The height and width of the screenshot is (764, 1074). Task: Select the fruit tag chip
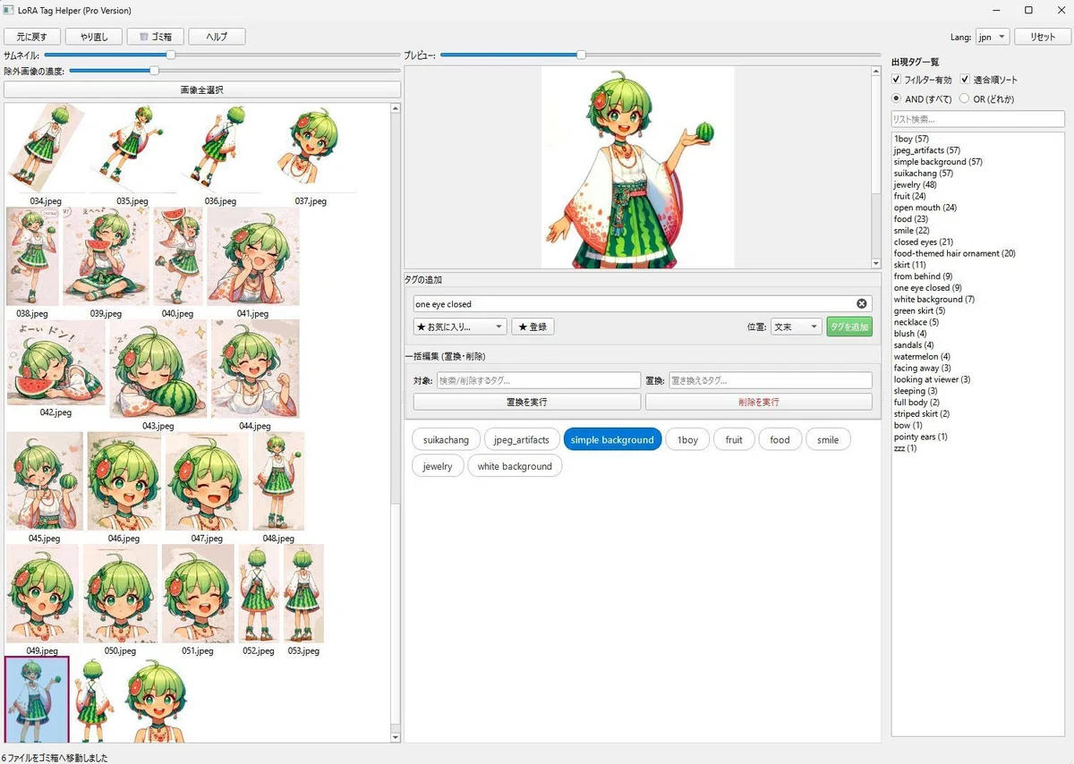734,439
